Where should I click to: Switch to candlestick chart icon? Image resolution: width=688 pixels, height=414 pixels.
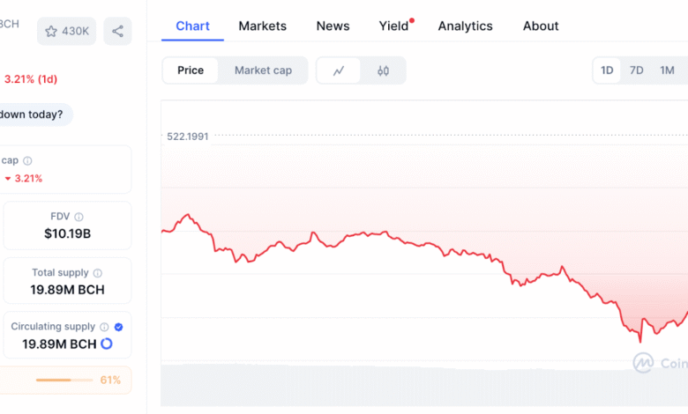(x=383, y=70)
